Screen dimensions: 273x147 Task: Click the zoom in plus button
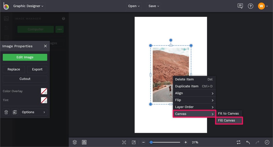186,142
